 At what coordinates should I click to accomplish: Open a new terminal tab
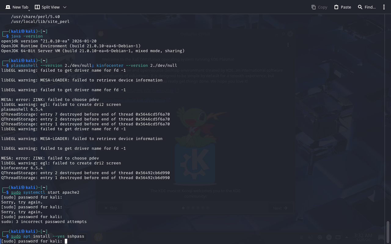[x=17, y=7]
